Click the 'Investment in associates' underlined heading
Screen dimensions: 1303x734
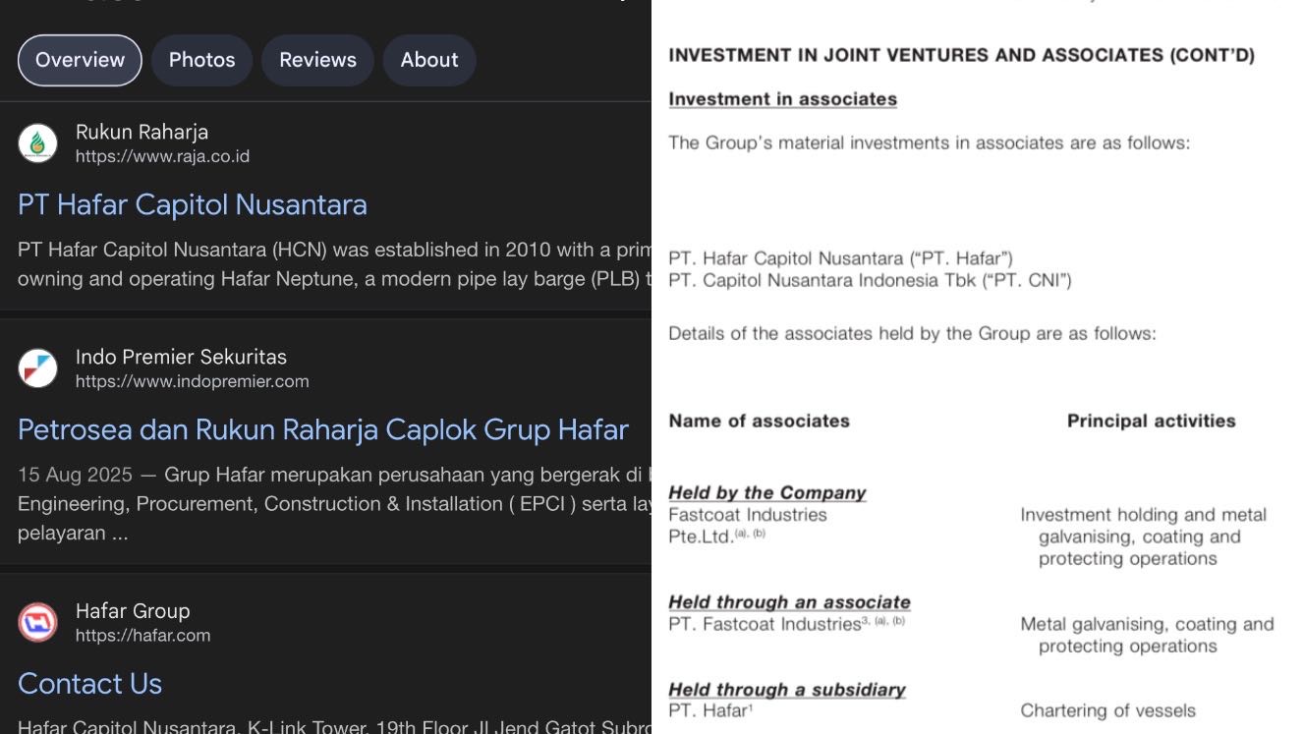pyautogui.click(x=782, y=99)
